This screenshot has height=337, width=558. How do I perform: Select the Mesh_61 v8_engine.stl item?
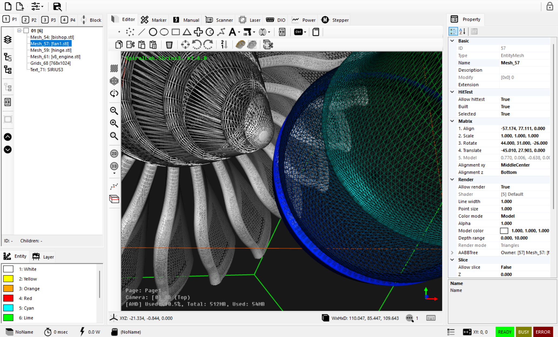click(x=55, y=56)
